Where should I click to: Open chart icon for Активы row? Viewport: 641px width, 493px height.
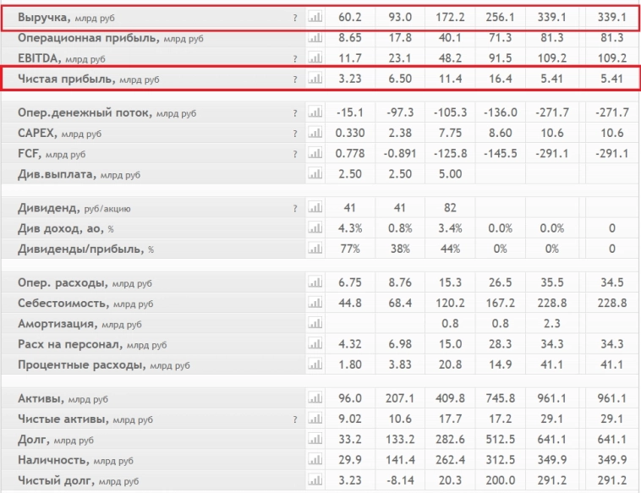pos(315,398)
